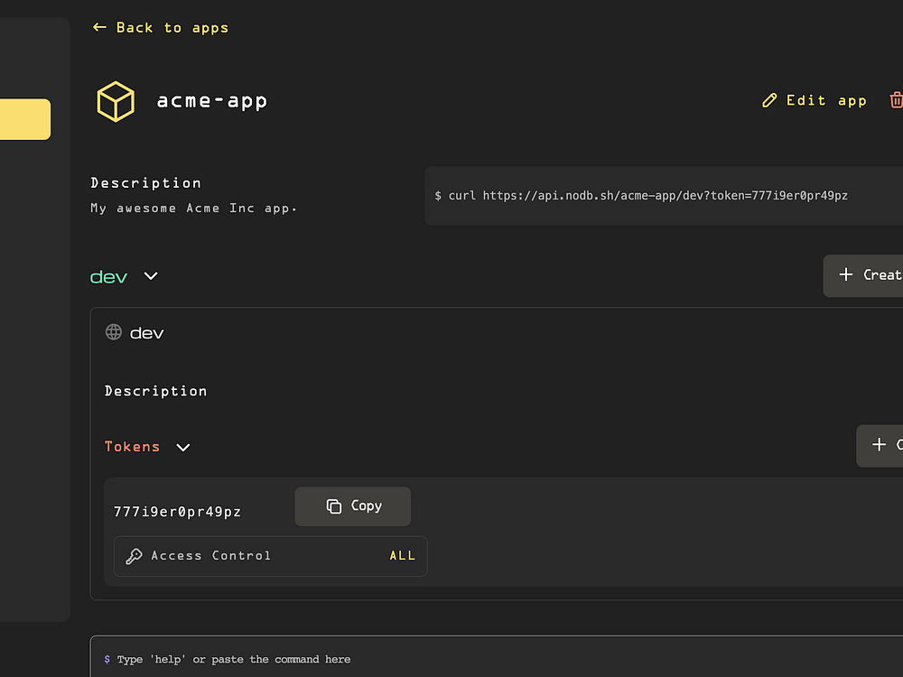Click the plus icon in Create button

[x=845, y=274]
